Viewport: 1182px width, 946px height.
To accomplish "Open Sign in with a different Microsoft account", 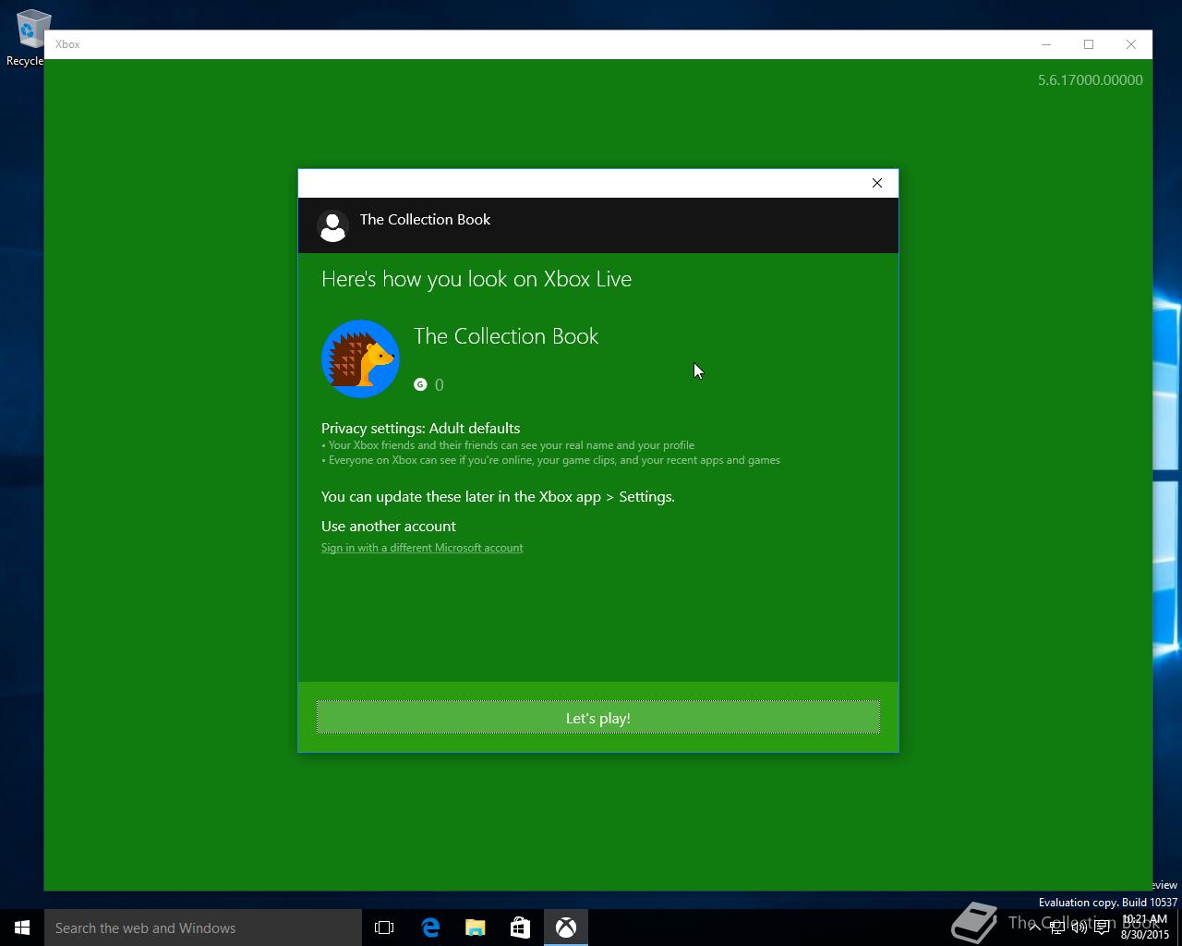I will coord(422,548).
